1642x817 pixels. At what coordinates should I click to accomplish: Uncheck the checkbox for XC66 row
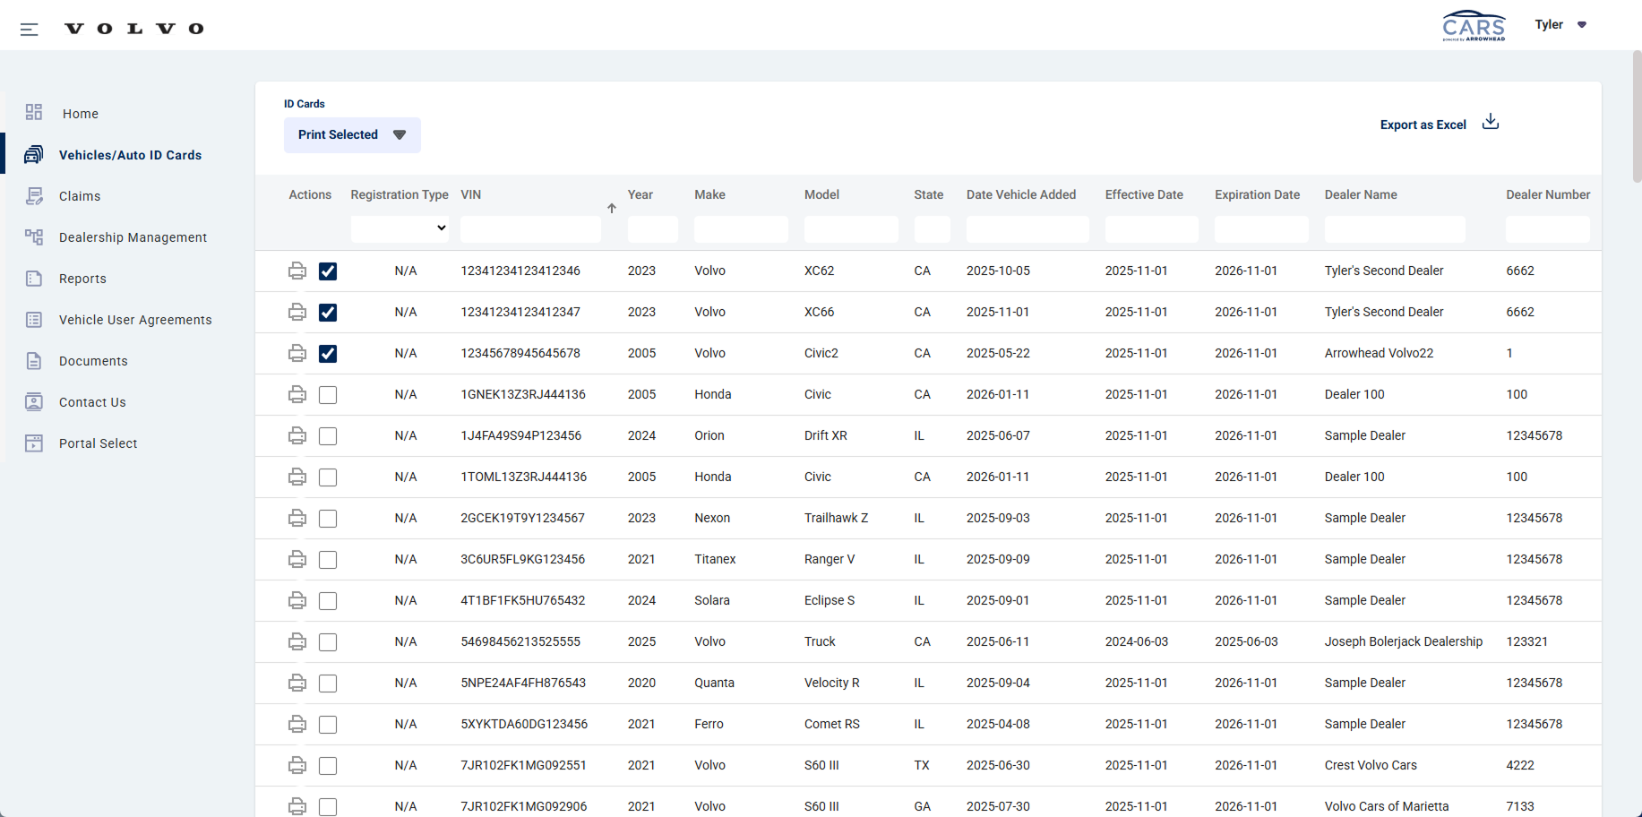(328, 313)
